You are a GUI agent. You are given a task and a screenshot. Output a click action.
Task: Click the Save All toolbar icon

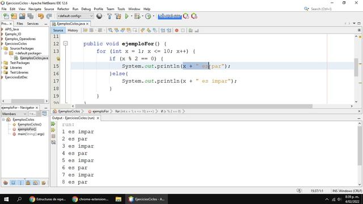coord(31,16)
